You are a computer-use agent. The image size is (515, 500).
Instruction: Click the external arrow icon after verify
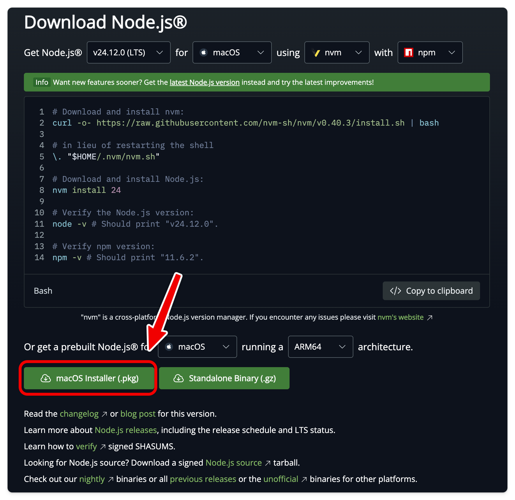click(103, 447)
